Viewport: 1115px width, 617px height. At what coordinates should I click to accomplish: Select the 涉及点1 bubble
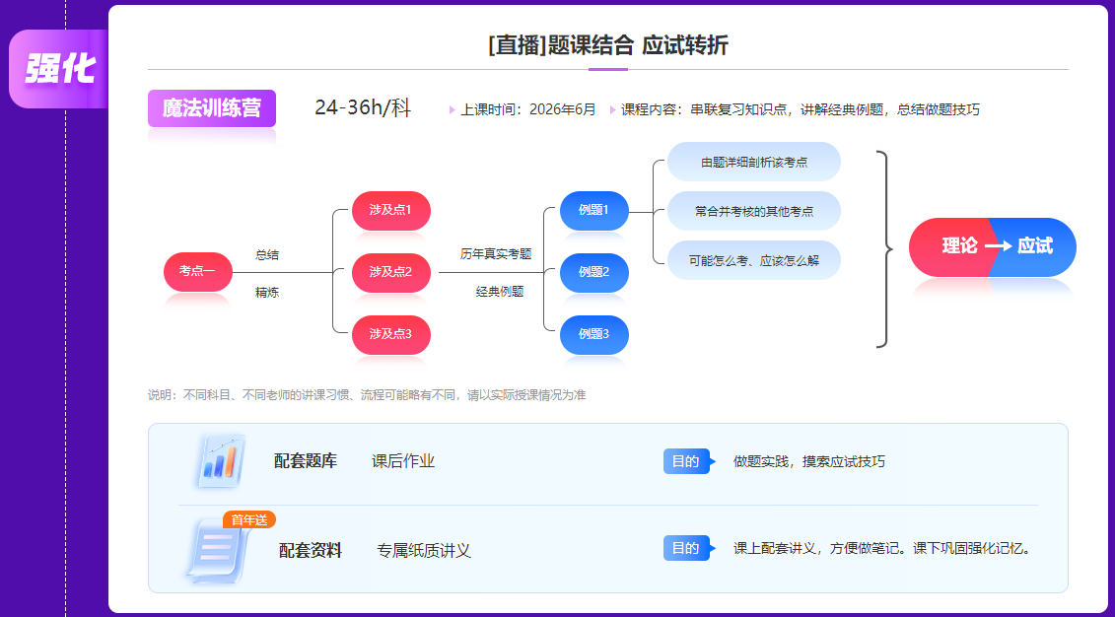click(x=390, y=210)
